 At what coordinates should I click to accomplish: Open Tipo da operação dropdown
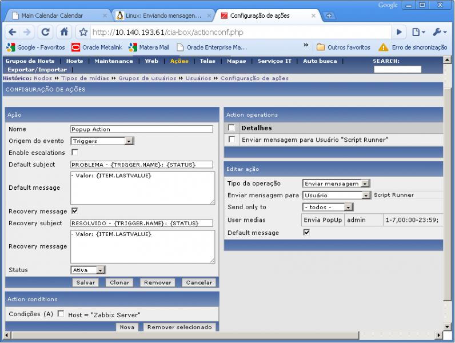click(x=336, y=184)
